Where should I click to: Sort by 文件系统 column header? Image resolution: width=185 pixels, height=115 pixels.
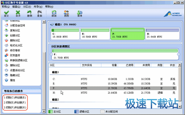pyautogui.click(x=91, y=65)
